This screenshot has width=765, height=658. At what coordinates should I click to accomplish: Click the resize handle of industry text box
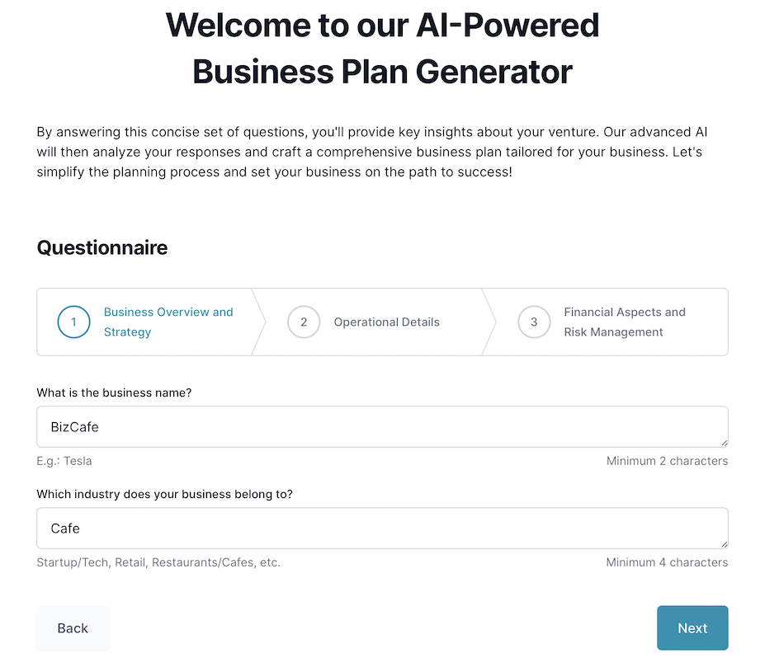724,544
